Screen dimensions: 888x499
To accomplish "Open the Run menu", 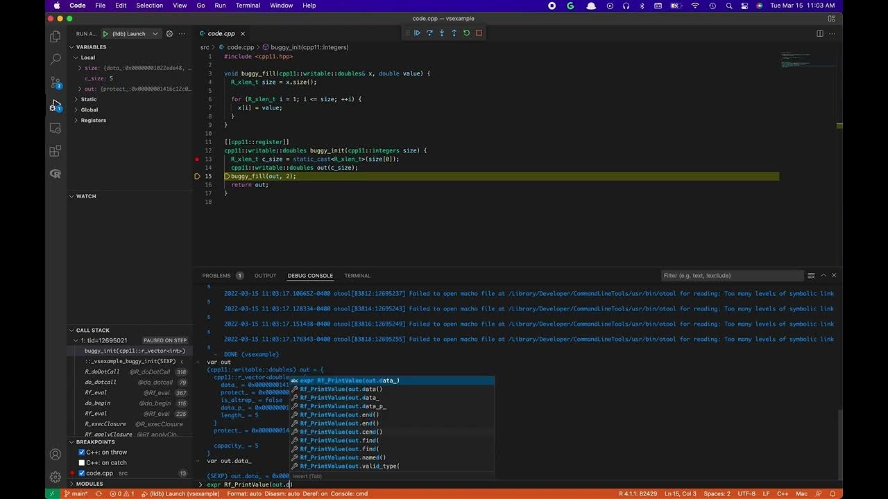I will point(220,6).
